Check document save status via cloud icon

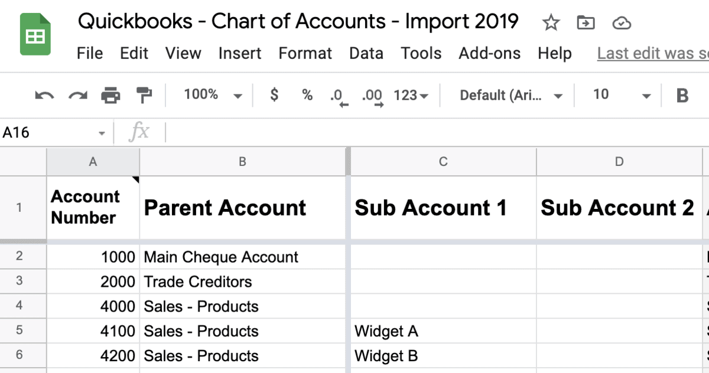[622, 23]
